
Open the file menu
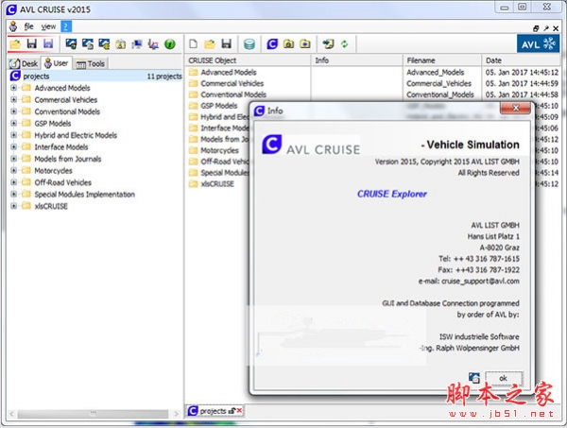click(x=28, y=26)
